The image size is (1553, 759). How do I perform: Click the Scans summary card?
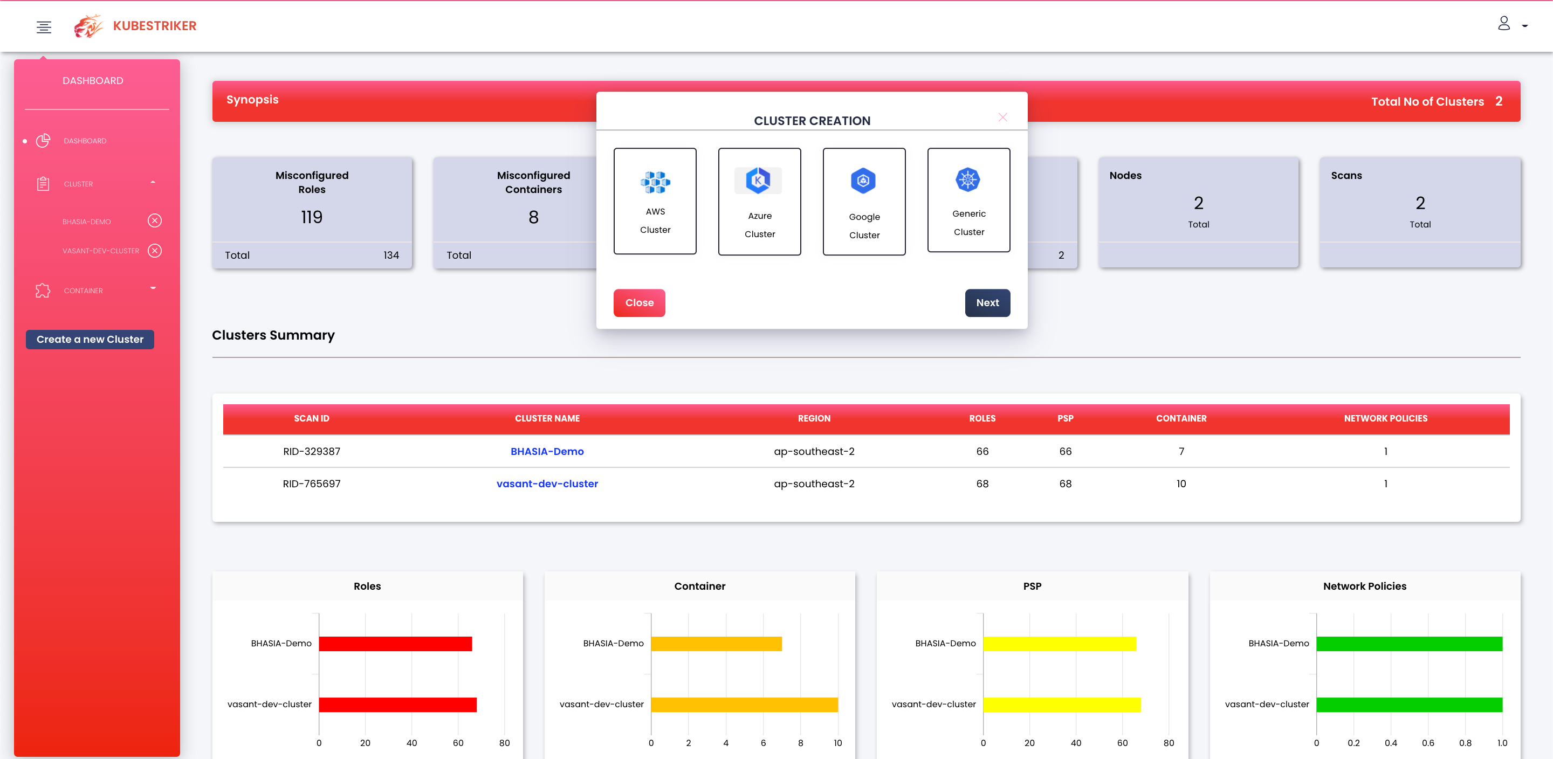tap(1420, 212)
